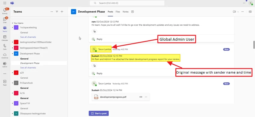Click the posts vertical scrollbar thumb
This screenshot has width=255, height=117.
tap(254, 45)
